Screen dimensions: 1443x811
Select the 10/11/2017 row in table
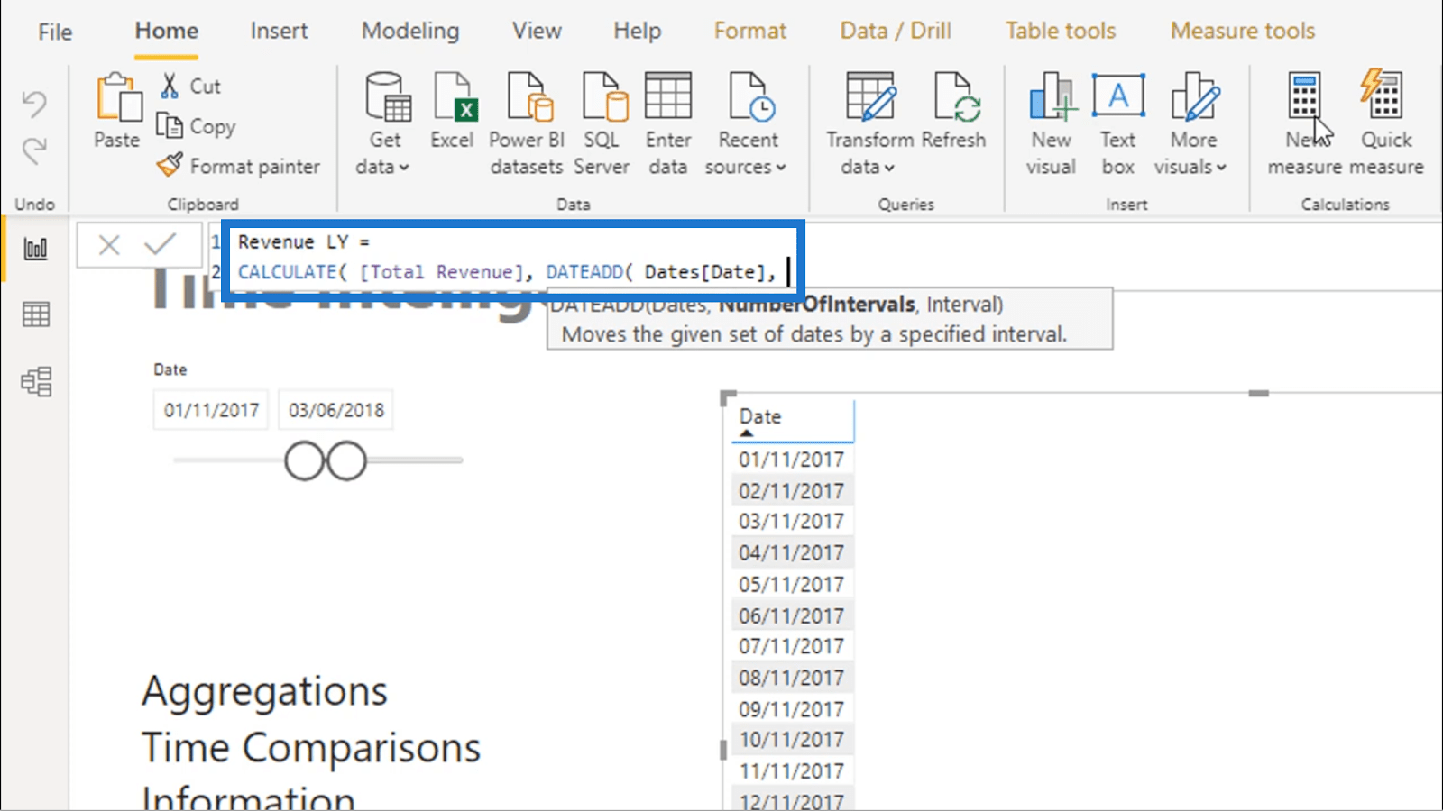[791, 740]
